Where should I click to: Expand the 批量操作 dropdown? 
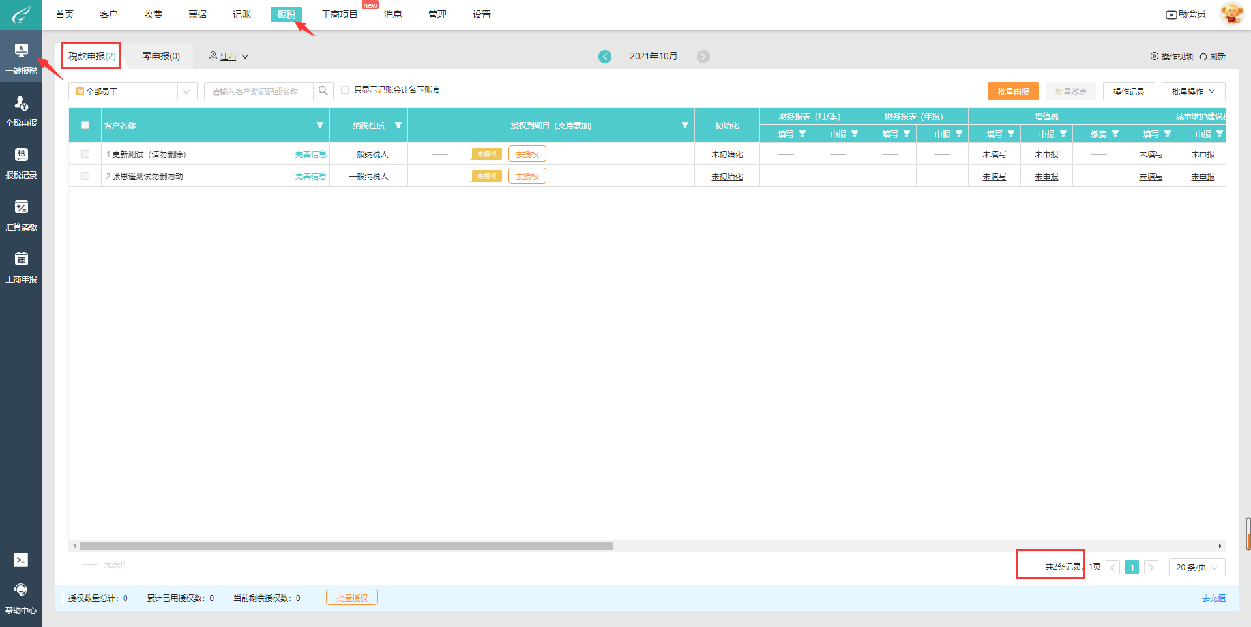click(x=1193, y=91)
